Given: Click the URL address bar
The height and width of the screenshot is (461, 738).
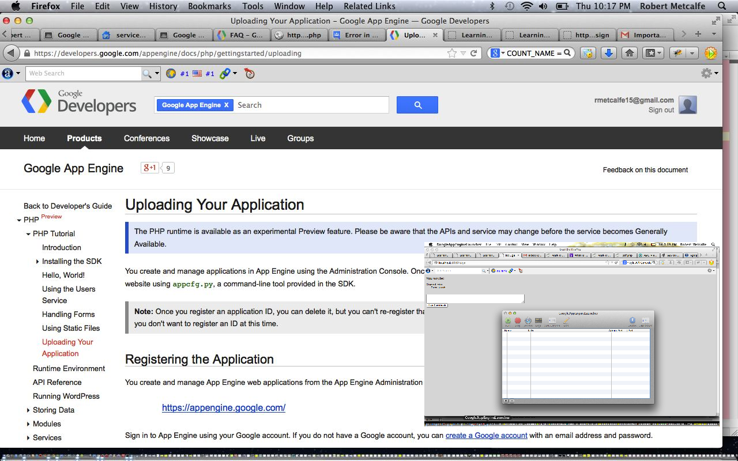Looking at the screenshot, I should tap(239, 53).
